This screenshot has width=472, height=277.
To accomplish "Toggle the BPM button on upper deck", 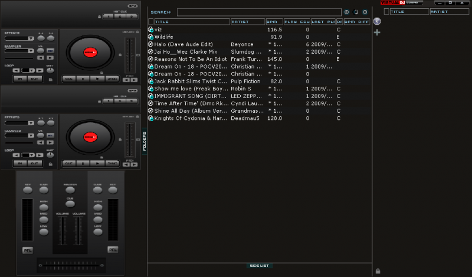I will click(x=132, y=6).
